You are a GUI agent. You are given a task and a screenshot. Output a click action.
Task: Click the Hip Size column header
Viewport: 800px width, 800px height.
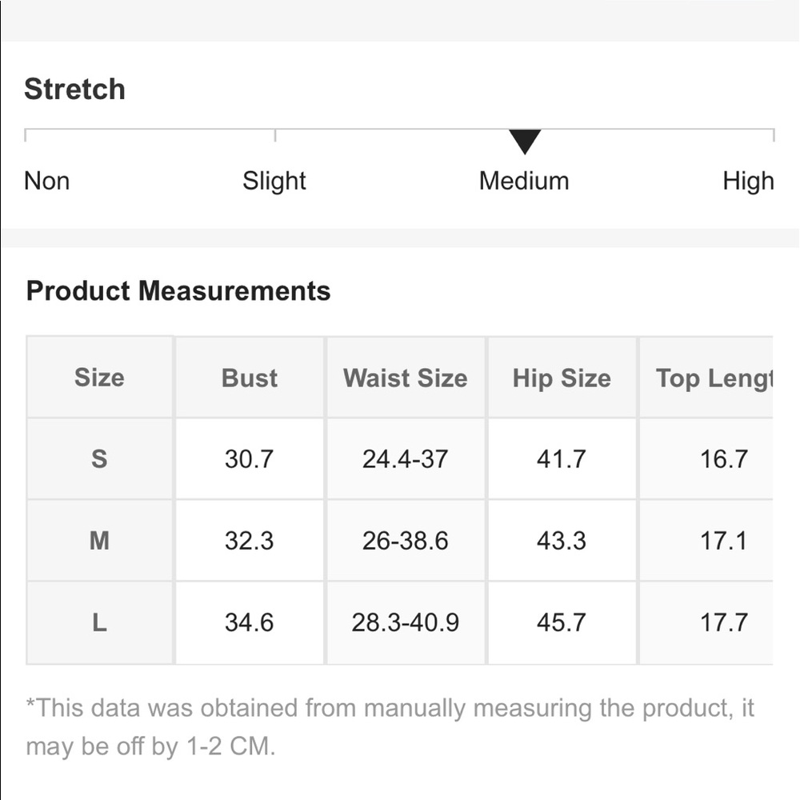coord(562,378)
